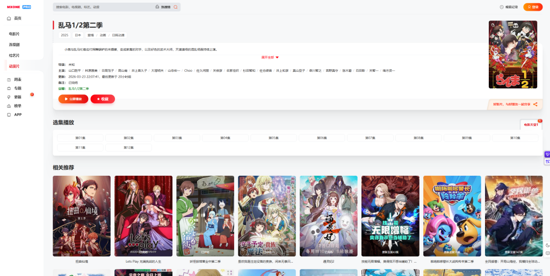This screenshot has height=276, width=550.
Task: Open feedback message icon at bottom right
Action: tap(547, 253)
